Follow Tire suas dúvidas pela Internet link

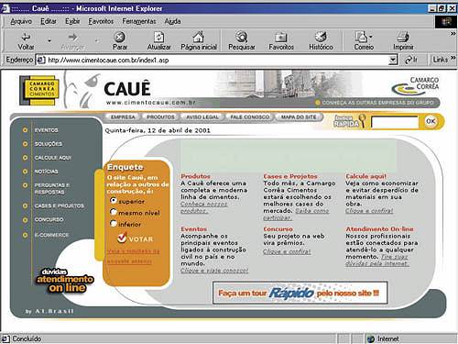pyautogui.click(x=377, y=261)
